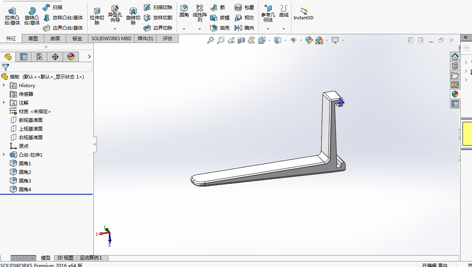Choose the Wrap tool (包覆)
Viewport: 472px width, 267px height.
pos(244,7)
